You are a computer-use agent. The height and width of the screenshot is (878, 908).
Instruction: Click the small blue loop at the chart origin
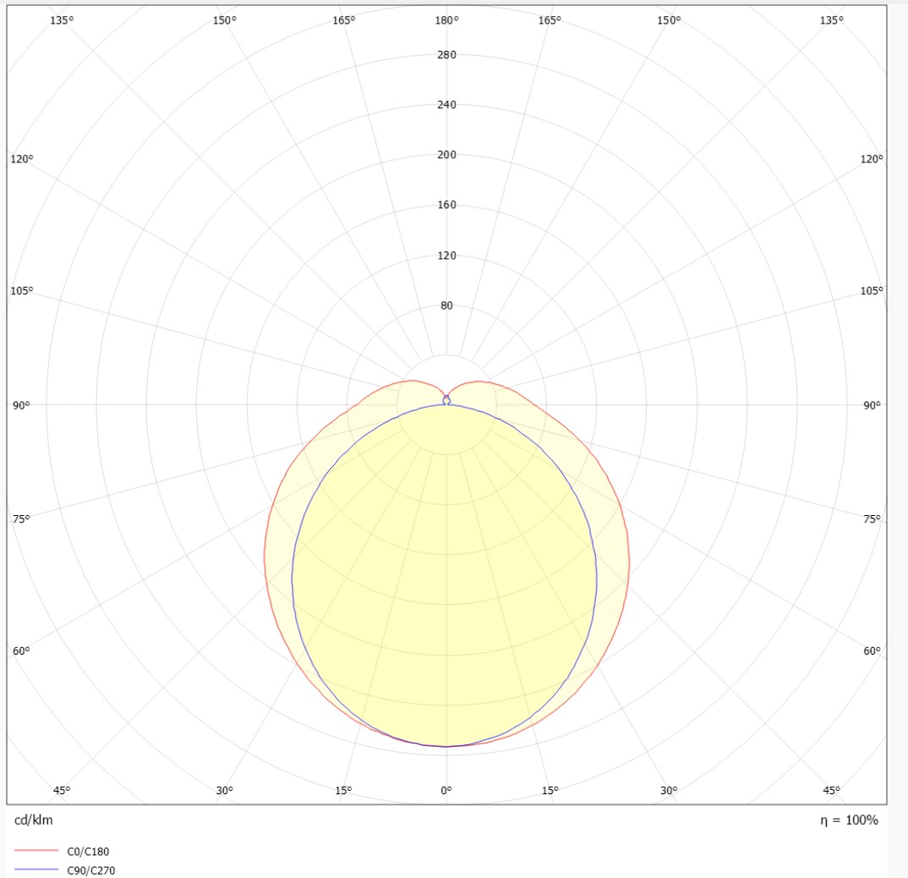pos(446,399)
